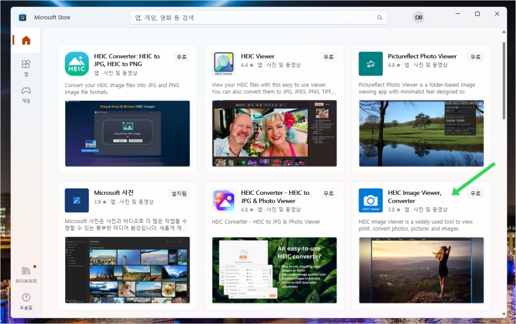Click the HEIC Viewer app icon

(224, 64)
